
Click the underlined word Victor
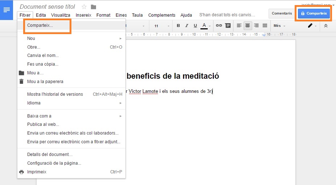point(135,91)
